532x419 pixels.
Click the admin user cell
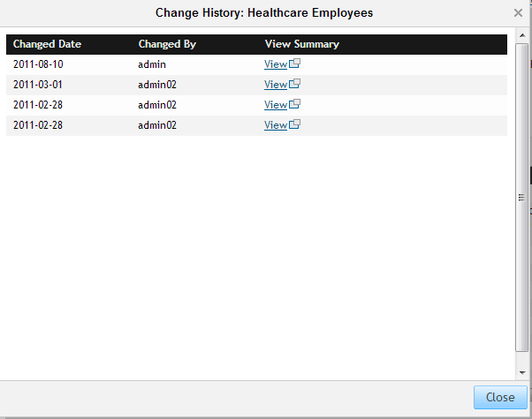152,64
